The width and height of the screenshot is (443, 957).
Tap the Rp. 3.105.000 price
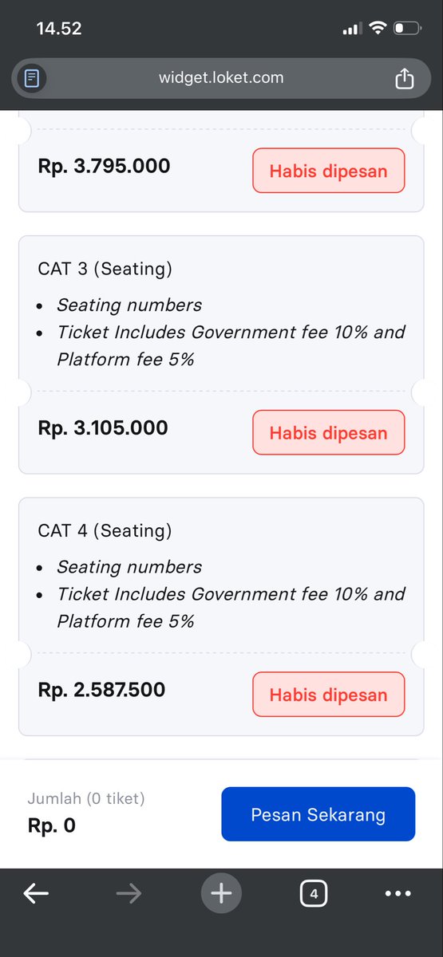(x=103, y=428)
